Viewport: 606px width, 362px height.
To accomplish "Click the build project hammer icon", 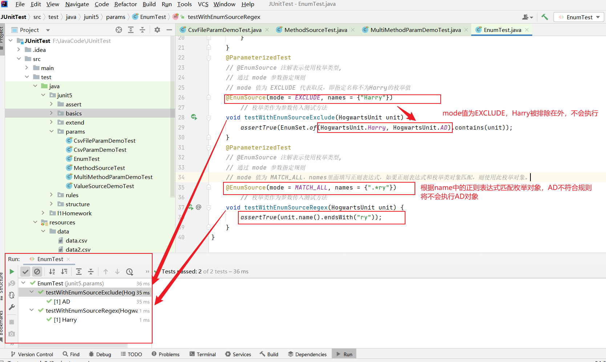I will (x=545, y=17).
